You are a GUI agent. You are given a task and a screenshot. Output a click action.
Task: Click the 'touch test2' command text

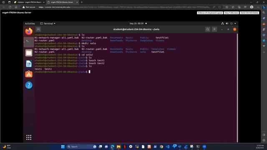pyautogui.click(x=96, y=63)
